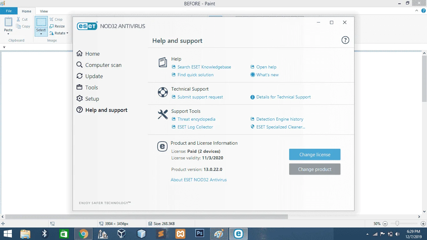Viewport: 427px width, 240px height.
Task: Open the Windows Store taskbar icon
Action: click(x=64, y=234)
